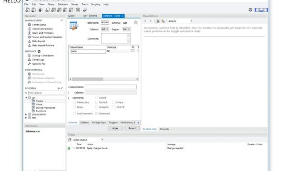Click the Filter objects search field
The image size is (305, 171).
click(46, 93)
